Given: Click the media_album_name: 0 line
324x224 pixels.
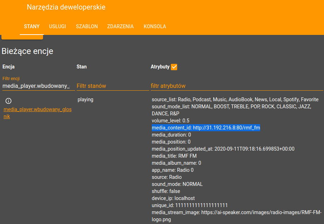Looking at the screenshot, I should (176, 163).
